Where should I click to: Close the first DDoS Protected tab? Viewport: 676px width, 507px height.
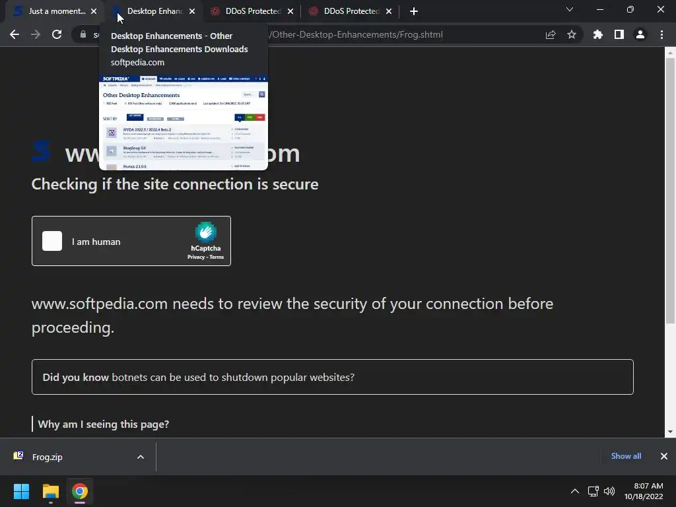(290, 11)
